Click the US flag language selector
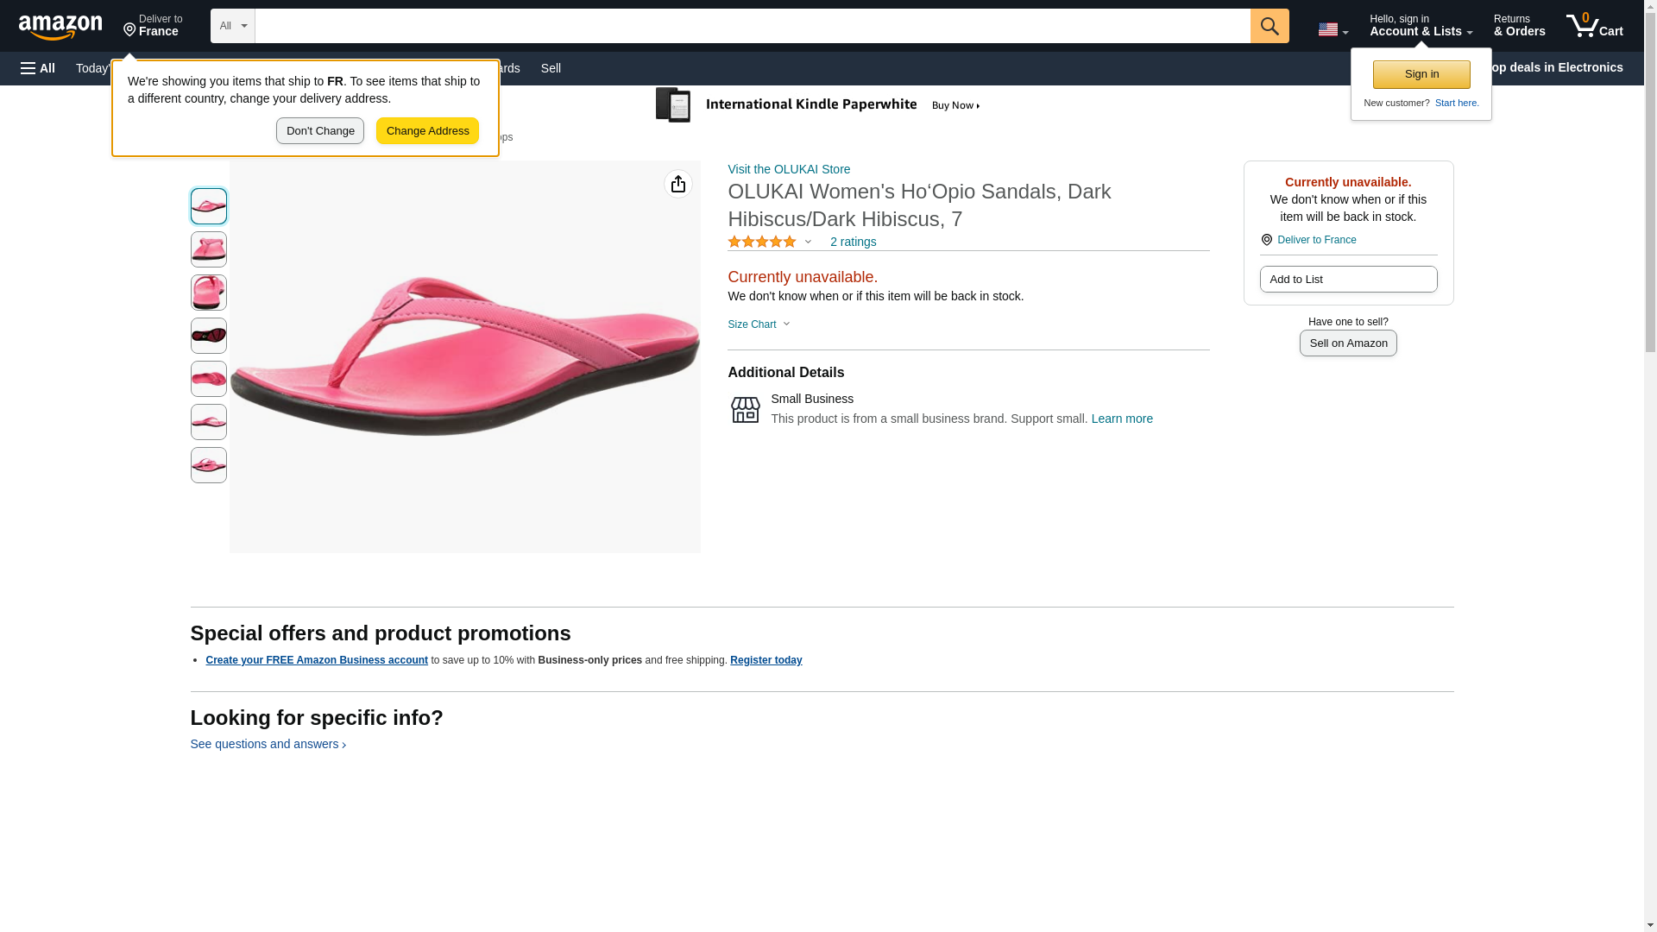 [x=1332, y=29]
